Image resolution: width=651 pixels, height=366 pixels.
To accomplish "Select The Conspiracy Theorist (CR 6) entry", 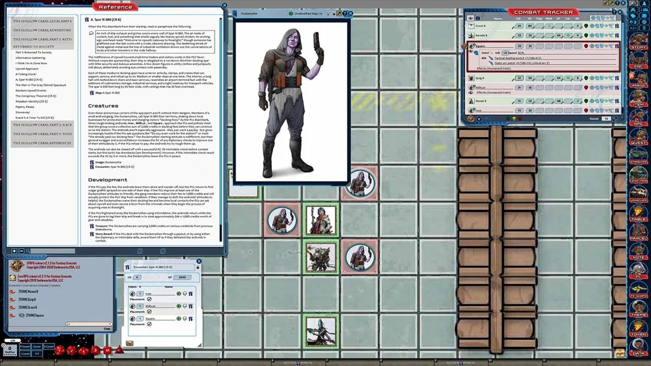I will tap(36, 96).
